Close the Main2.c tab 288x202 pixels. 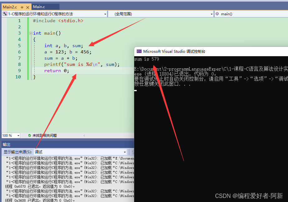[28, 7]
